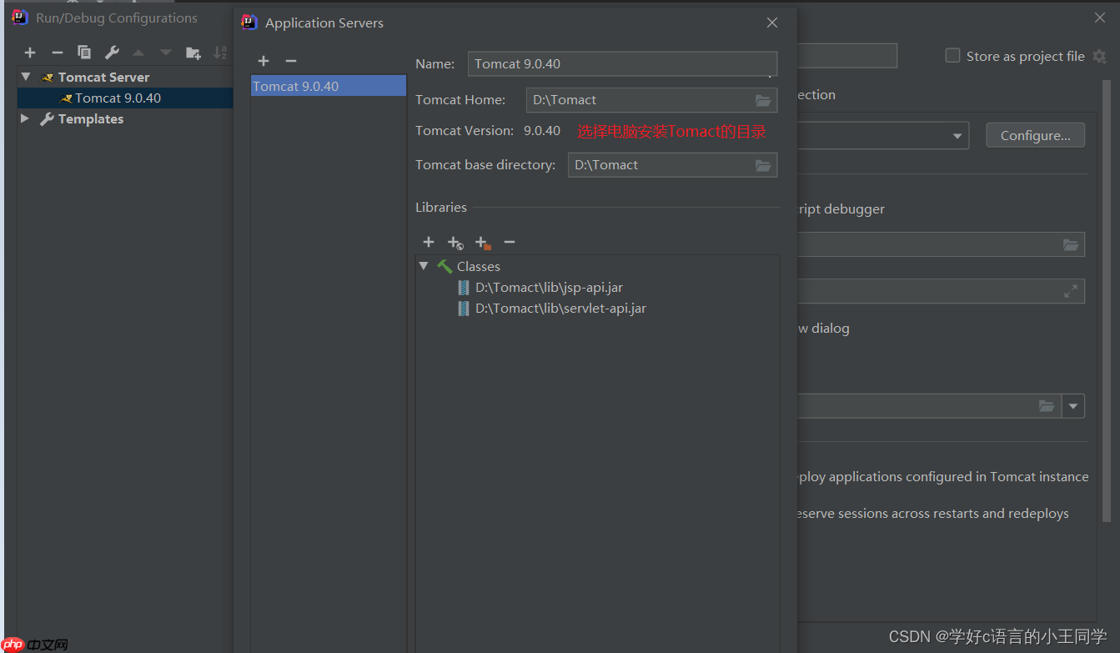Screen dimensions: 1120x653
Task: Open edit templates wrench icon
Action: (x=112, y=53)
